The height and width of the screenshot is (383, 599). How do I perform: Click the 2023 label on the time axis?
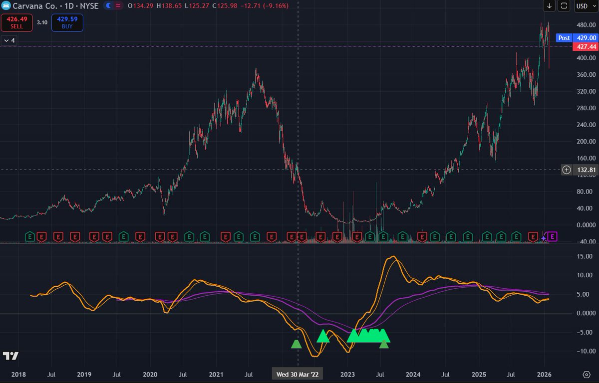[x=347, y=374]
